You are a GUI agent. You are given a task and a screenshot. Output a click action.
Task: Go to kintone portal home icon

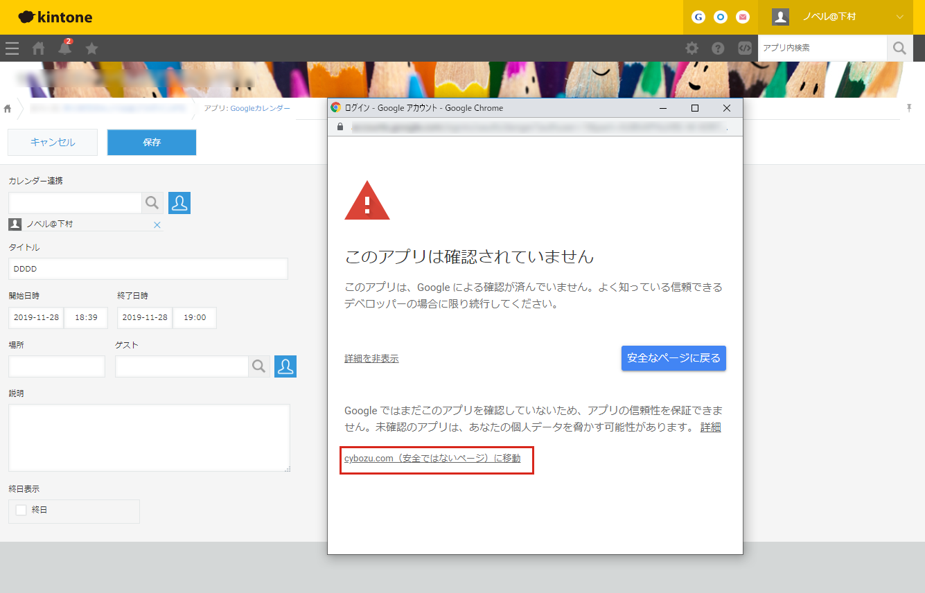(39, 48)
